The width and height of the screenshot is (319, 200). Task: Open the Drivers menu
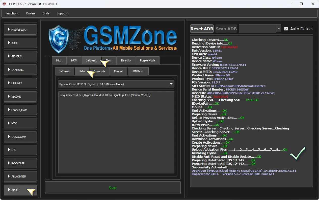(31, 13)
